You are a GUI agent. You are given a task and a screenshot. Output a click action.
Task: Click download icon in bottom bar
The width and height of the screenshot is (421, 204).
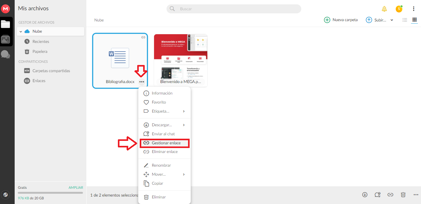(365, 195)
